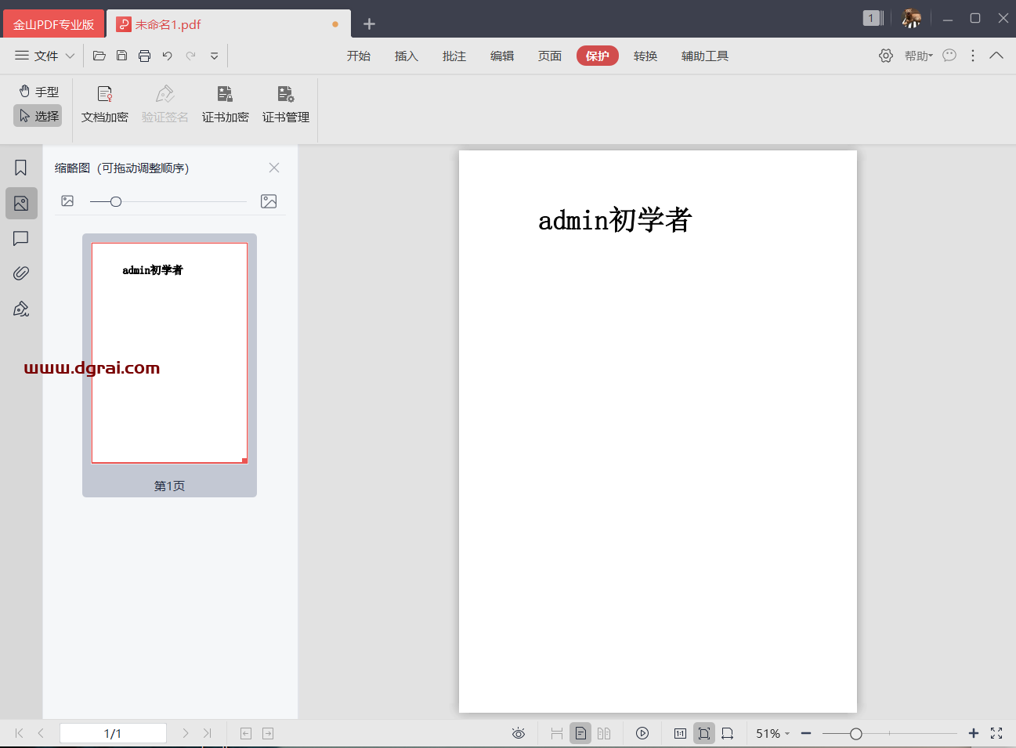Viewport: 1016px width, 748px height.
Task: Open the 51% zoom dropdown
Action: (772, 733)
